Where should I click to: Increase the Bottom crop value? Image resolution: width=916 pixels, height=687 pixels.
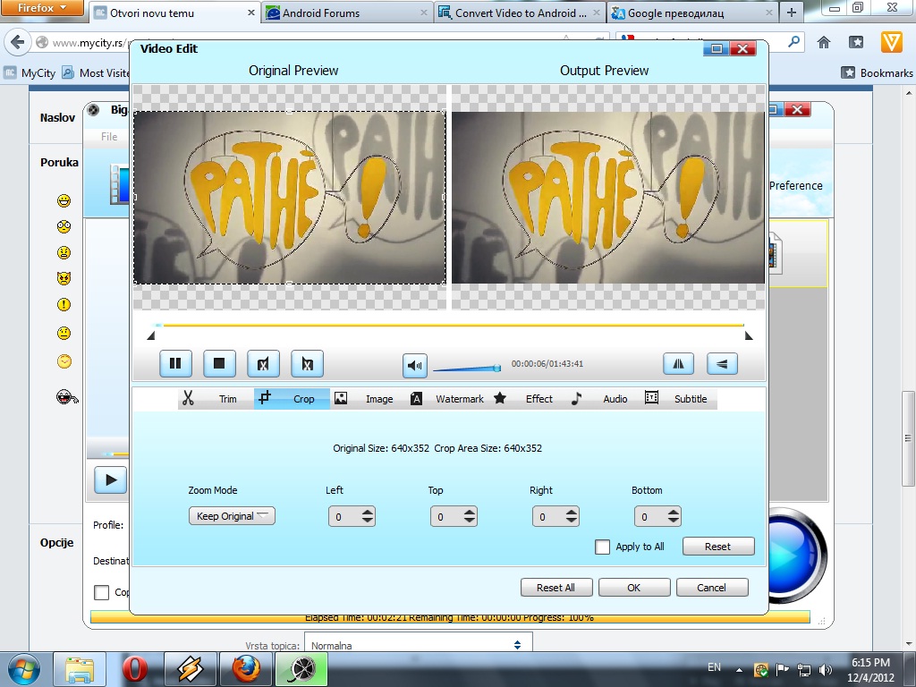pyautogui.click(x=673, y=513)
